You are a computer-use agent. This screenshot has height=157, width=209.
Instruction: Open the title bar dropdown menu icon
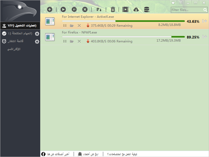[x=181, y=3]
